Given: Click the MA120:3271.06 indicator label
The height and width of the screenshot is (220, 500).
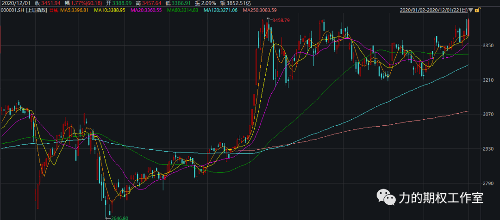Looking at the screenshot, I should click(x=221, y=11).
